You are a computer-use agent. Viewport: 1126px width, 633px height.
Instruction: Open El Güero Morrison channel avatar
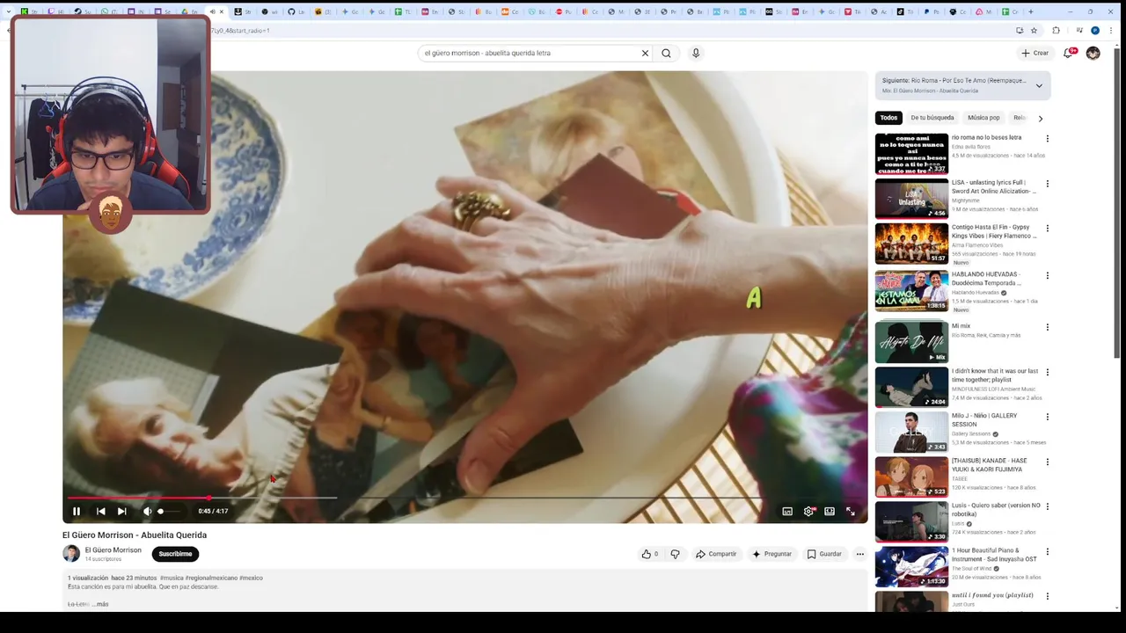click(71, 554)
